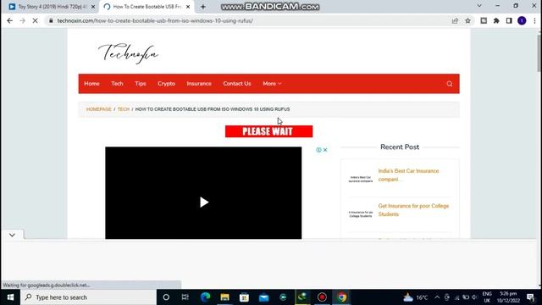The image size is (542, 305).
Task: Open File Explorer from taskbar
Action: [x=224, y=297]
